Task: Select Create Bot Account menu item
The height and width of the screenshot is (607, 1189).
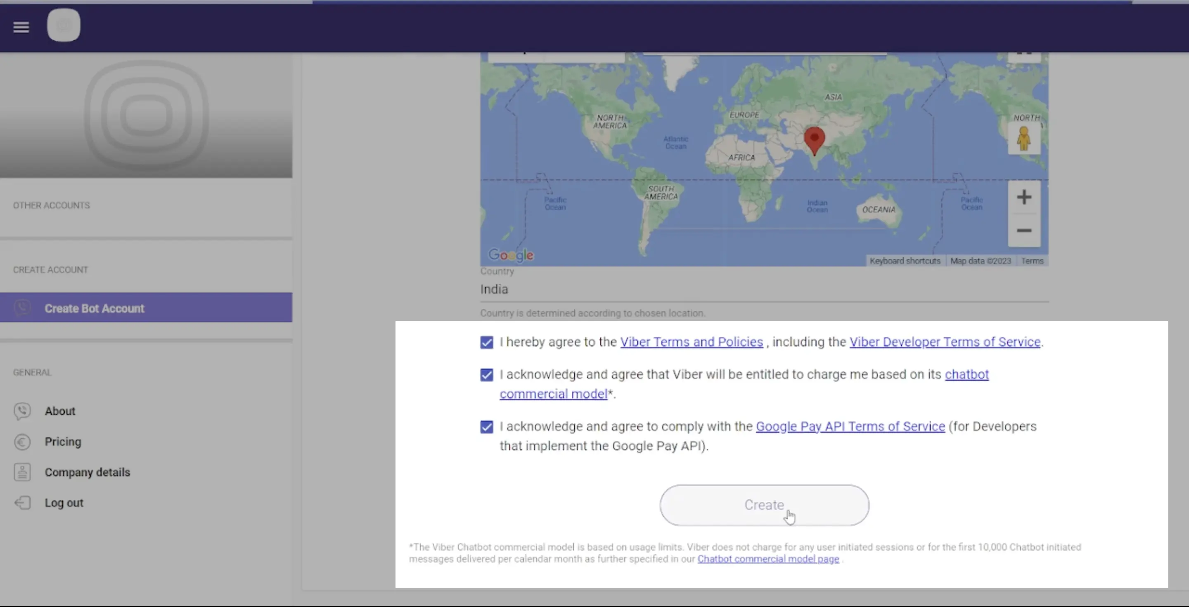Action: [146, 308]
